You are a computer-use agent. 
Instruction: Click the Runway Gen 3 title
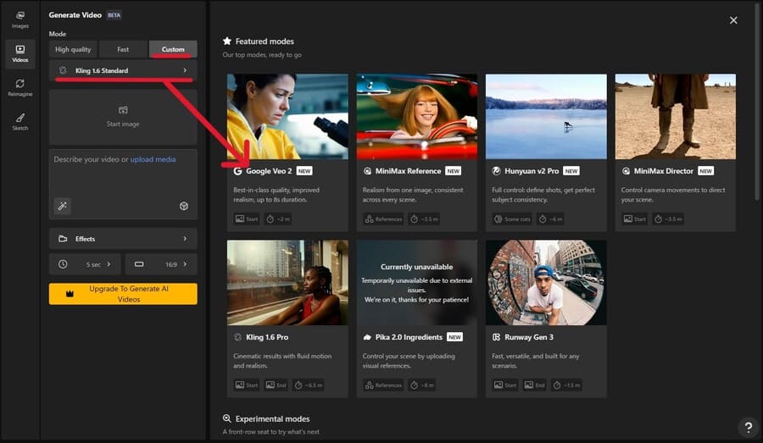click(528, 337)
